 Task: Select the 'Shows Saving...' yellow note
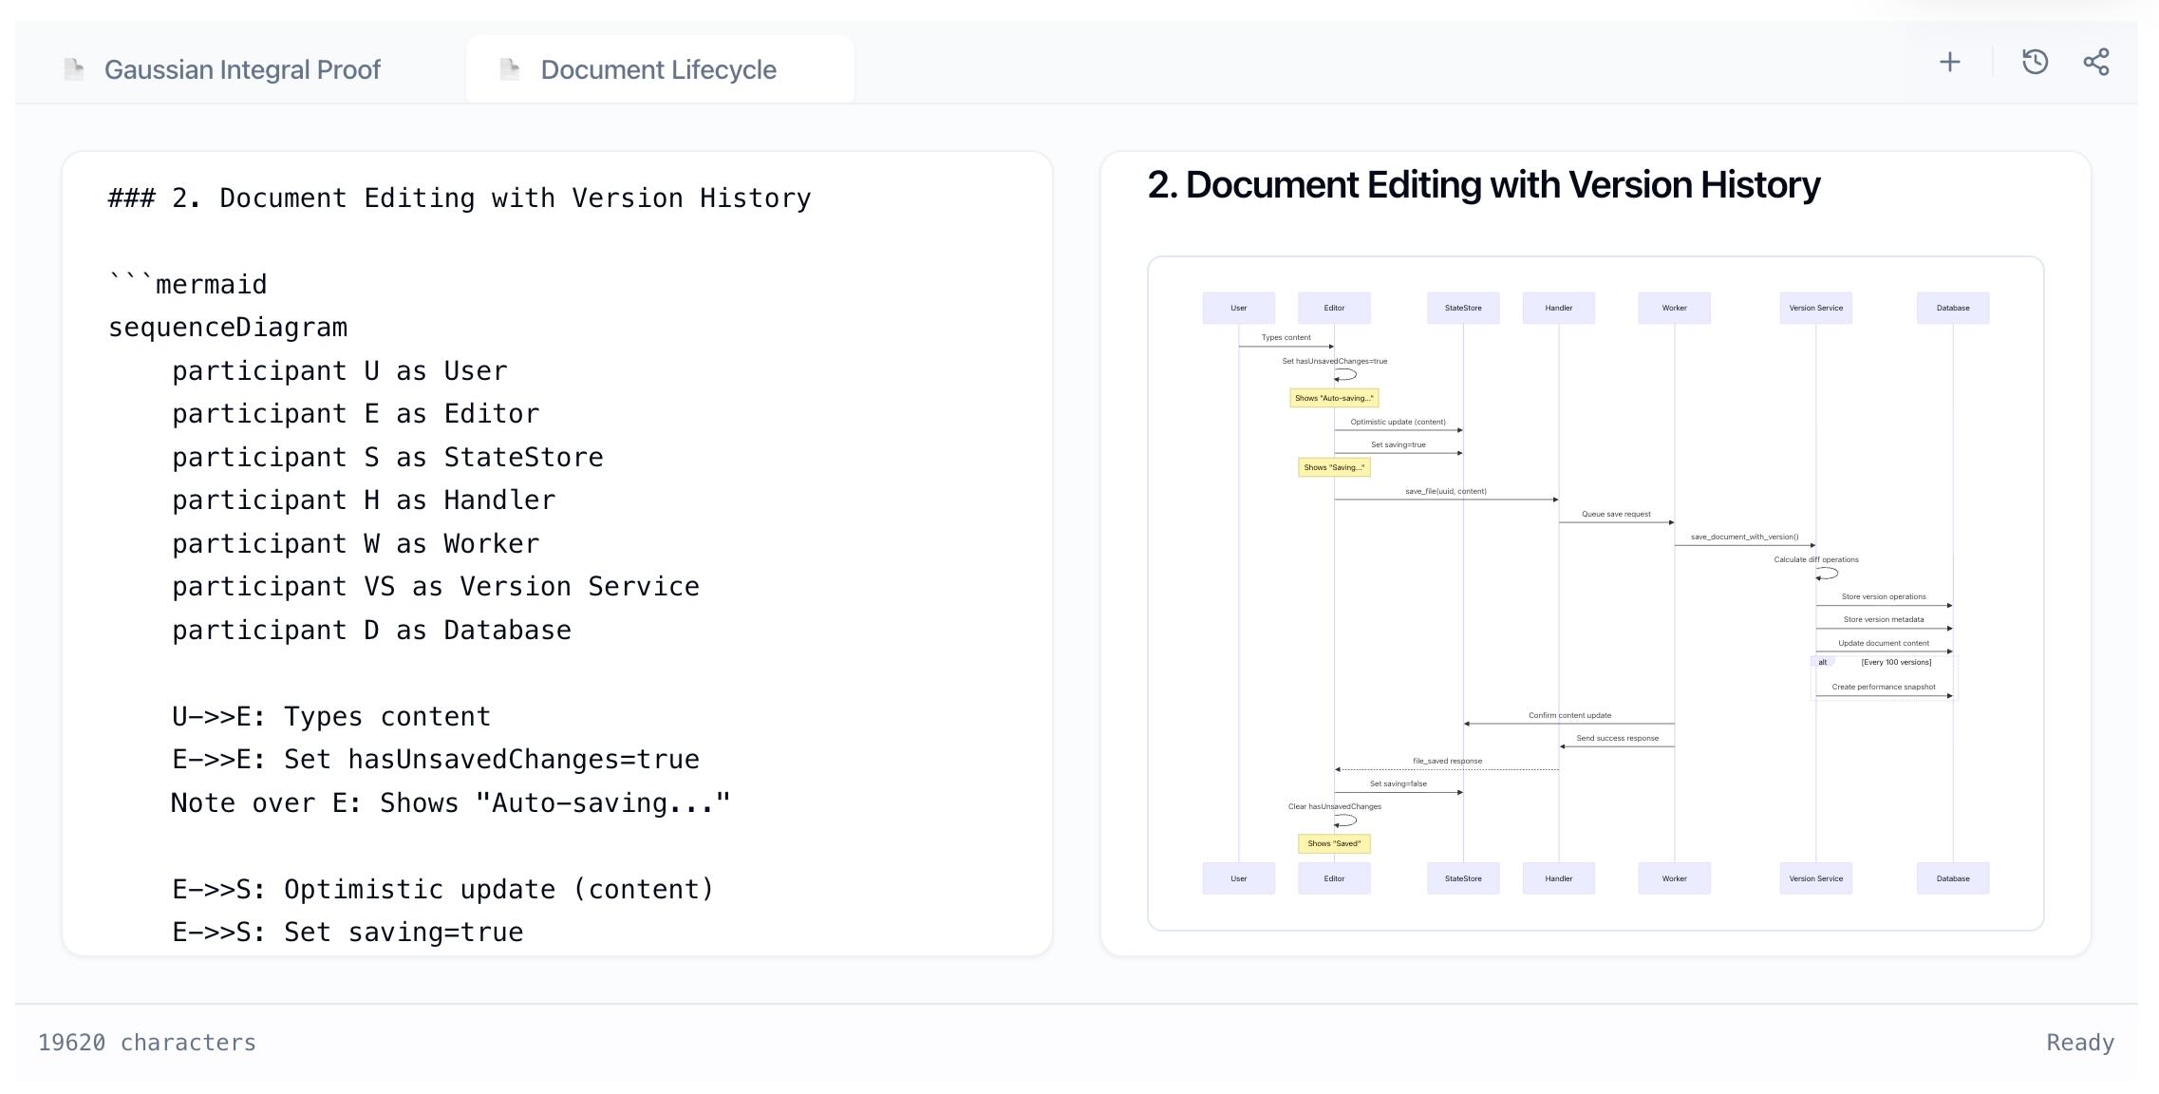coord(1333,467)
